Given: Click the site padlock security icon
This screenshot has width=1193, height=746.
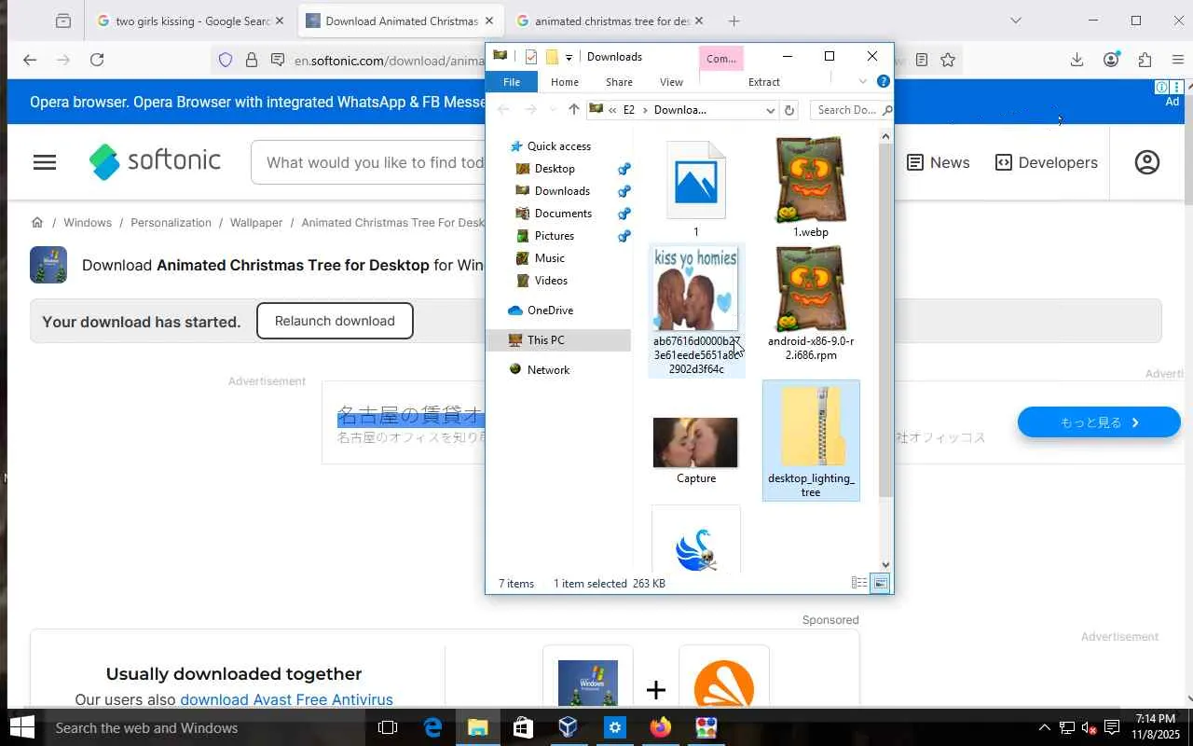Looking at the screenshot, I should (252, 60).
